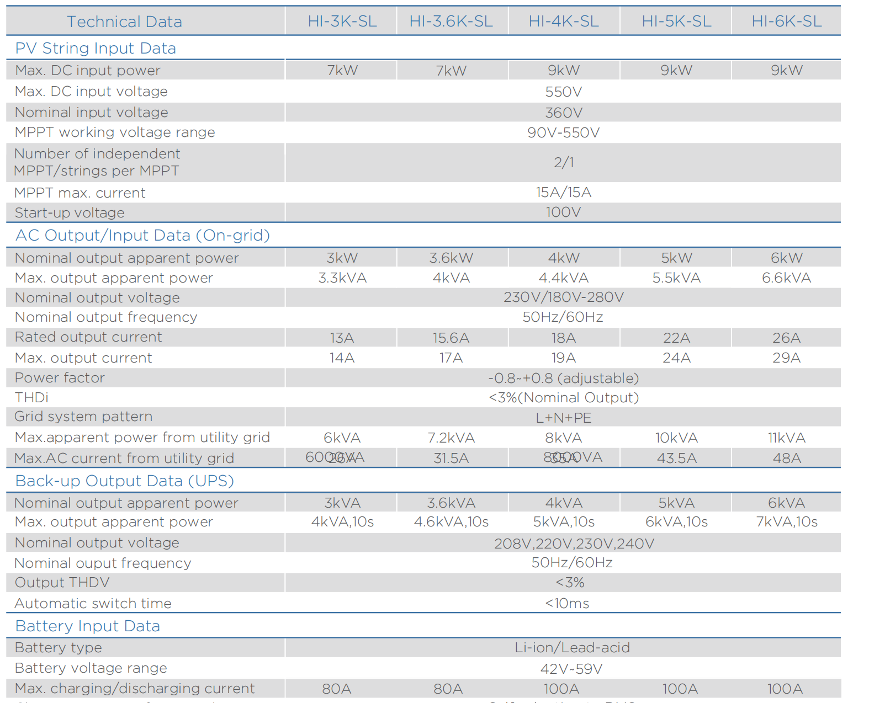
Task: Click the 'PV String Input Data' section heading
Action: 96,48
